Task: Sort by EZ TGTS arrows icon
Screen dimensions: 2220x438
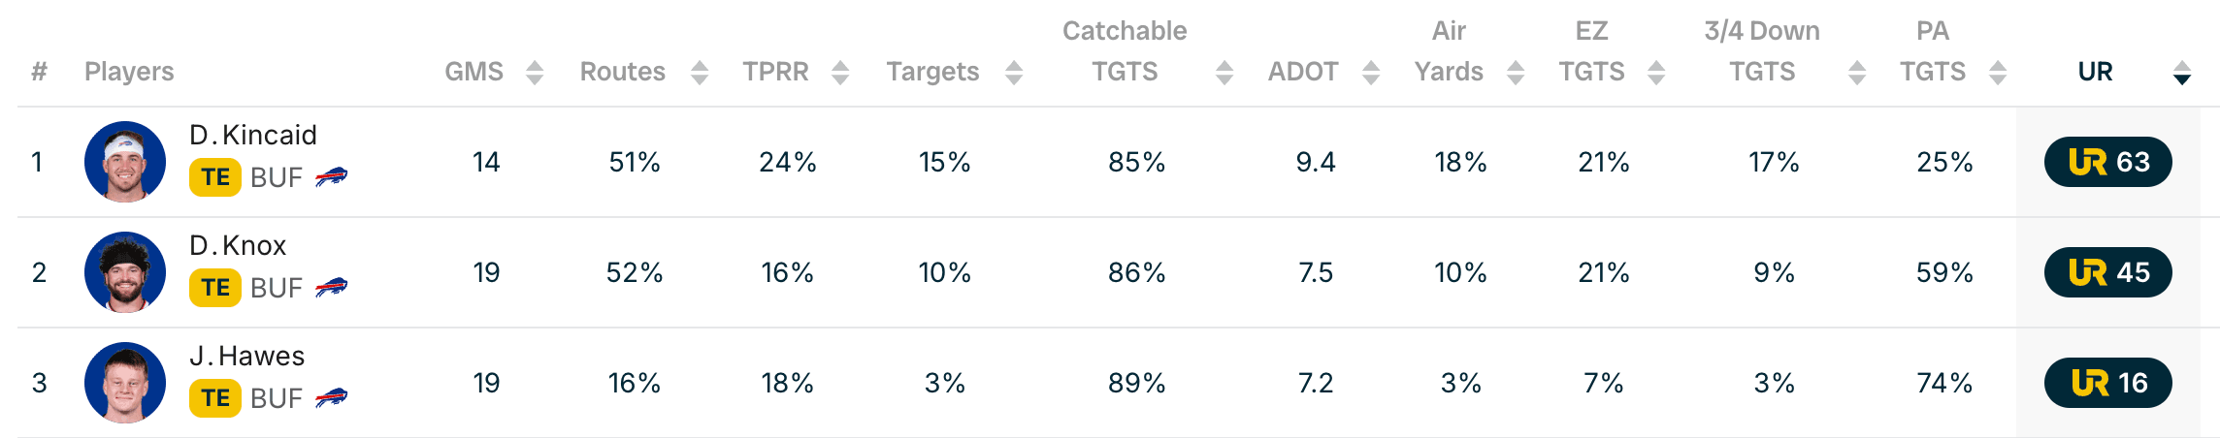Action: 1656,73
